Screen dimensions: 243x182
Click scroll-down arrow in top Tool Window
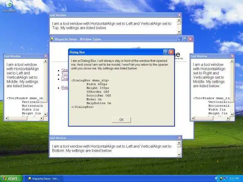179,32
